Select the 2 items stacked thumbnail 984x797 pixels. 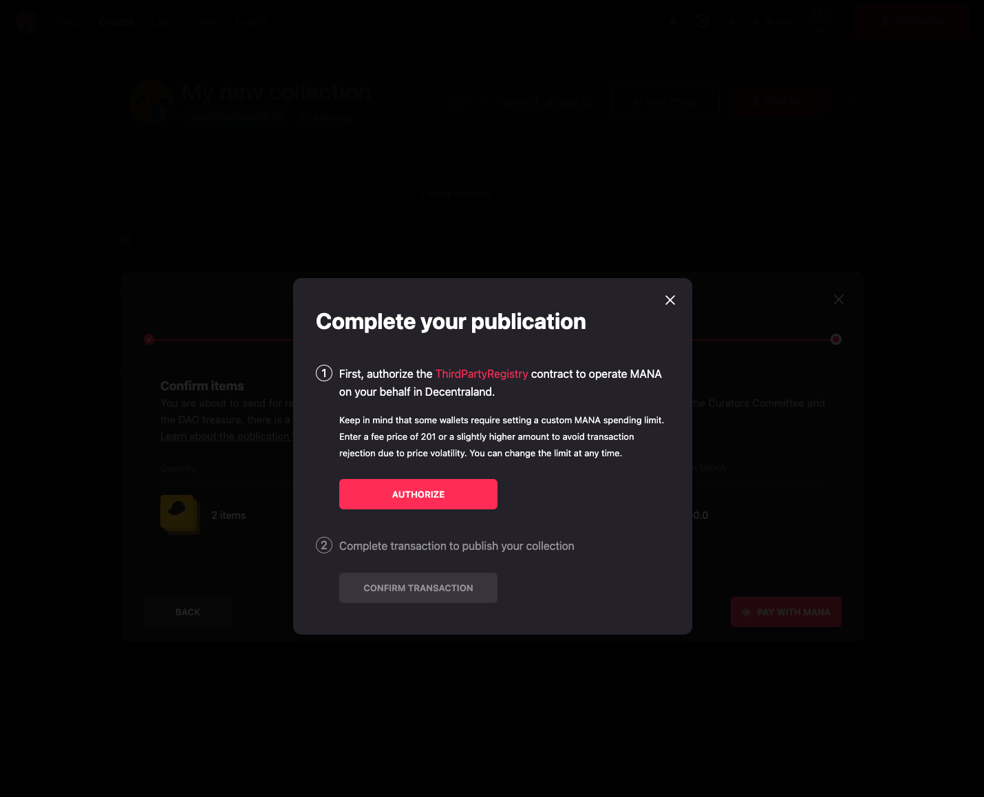180,515
